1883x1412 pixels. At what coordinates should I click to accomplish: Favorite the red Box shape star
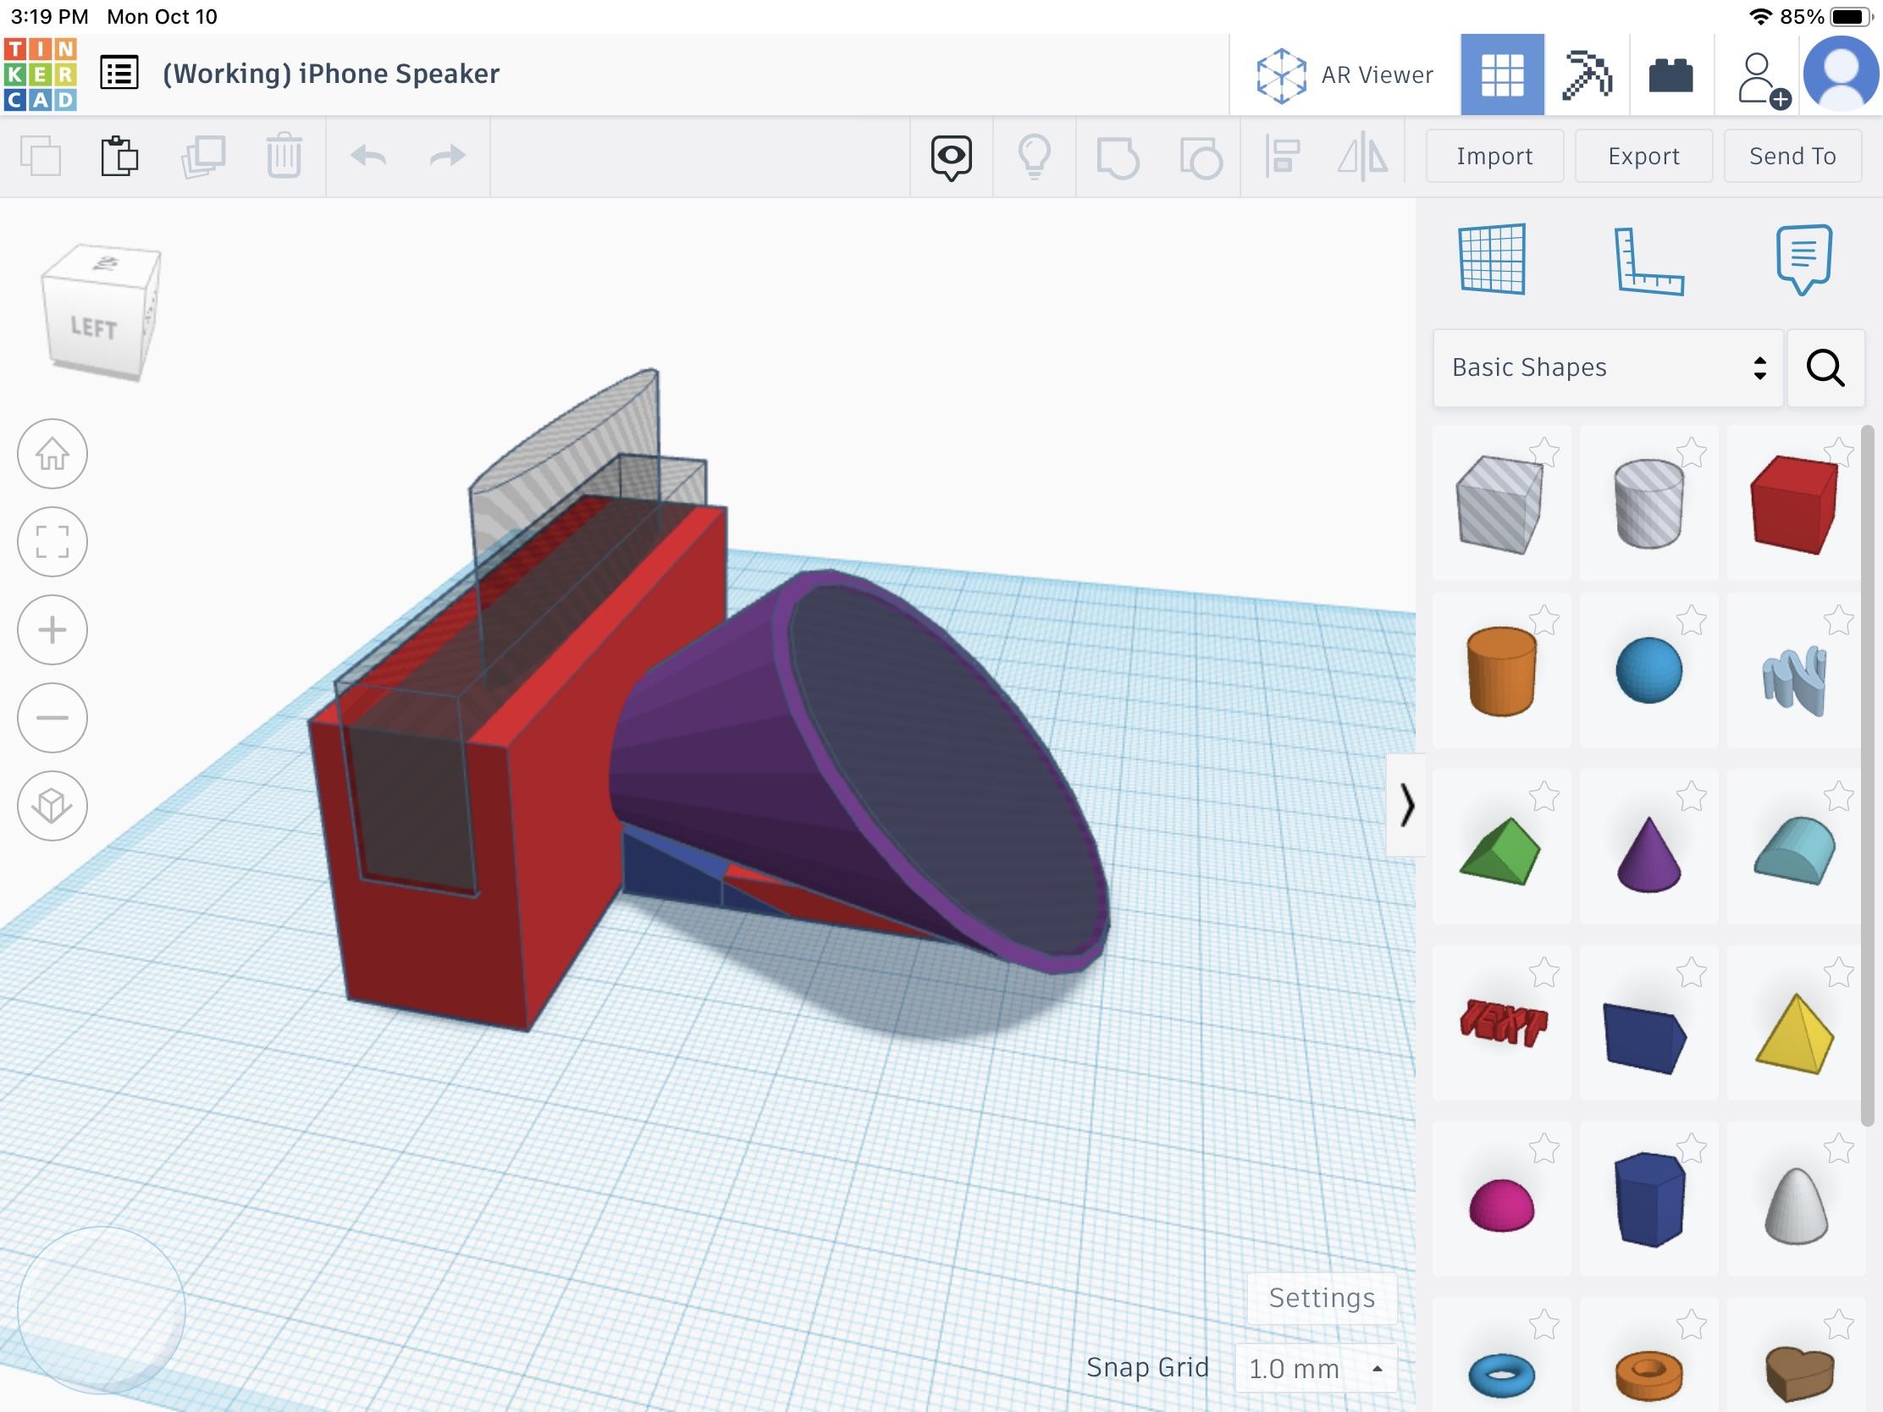(1839, 452)
